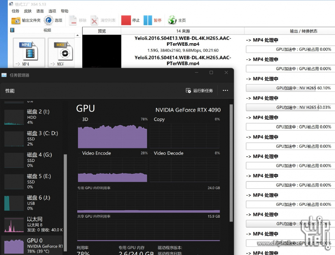Click the GPU details pane scrollbar
Image resolution: width=335 pixels, height=255 pixels.
231,163
